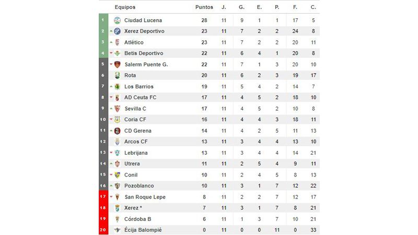Click green position badge number 1
This screenshot has width=418, height=235.
(103, 20)
